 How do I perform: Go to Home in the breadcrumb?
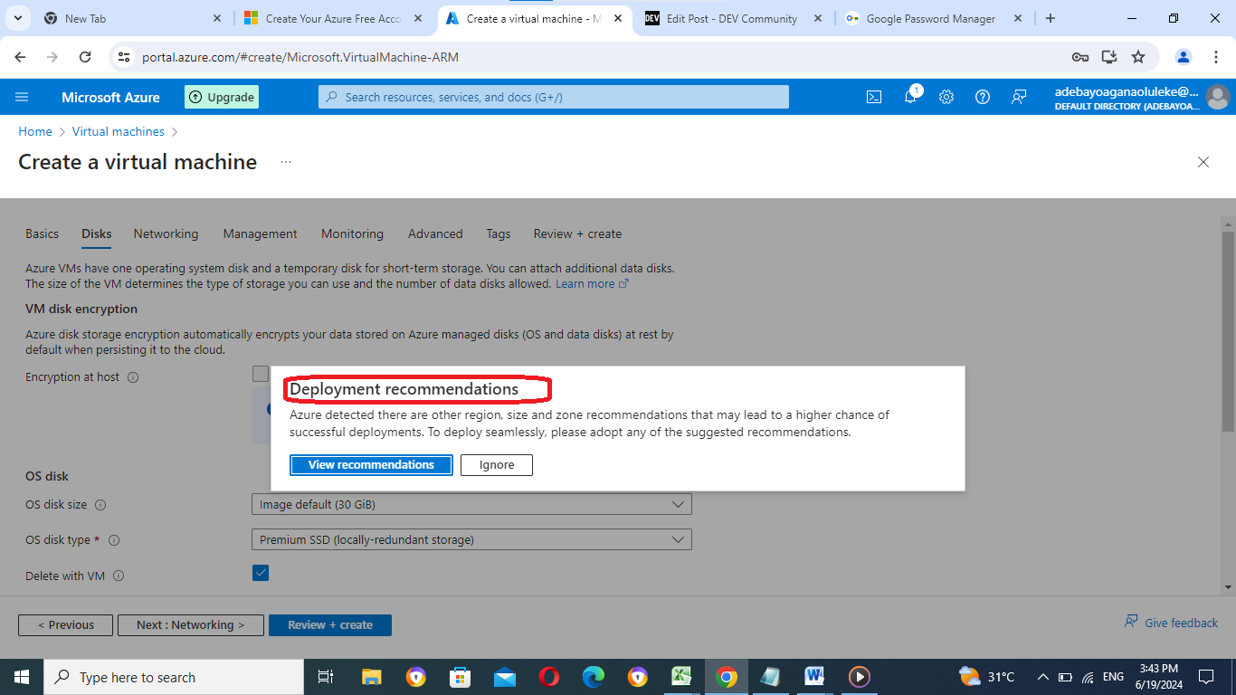tap(35, 132)
